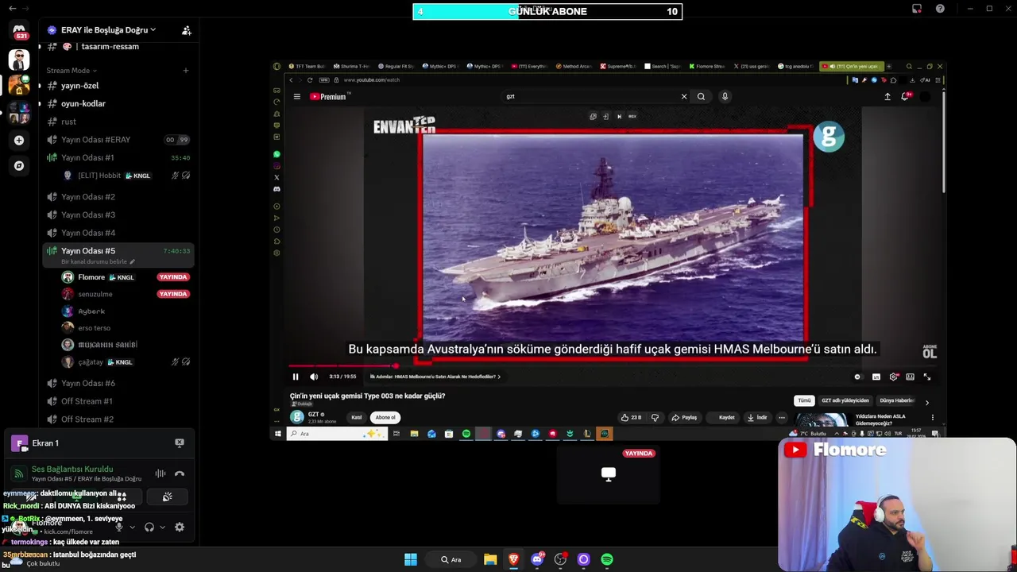Image resolution: width=1017 pixels, height=572 pixels.
Task: Open microphone input options arrow
Action: click(132, 527)
